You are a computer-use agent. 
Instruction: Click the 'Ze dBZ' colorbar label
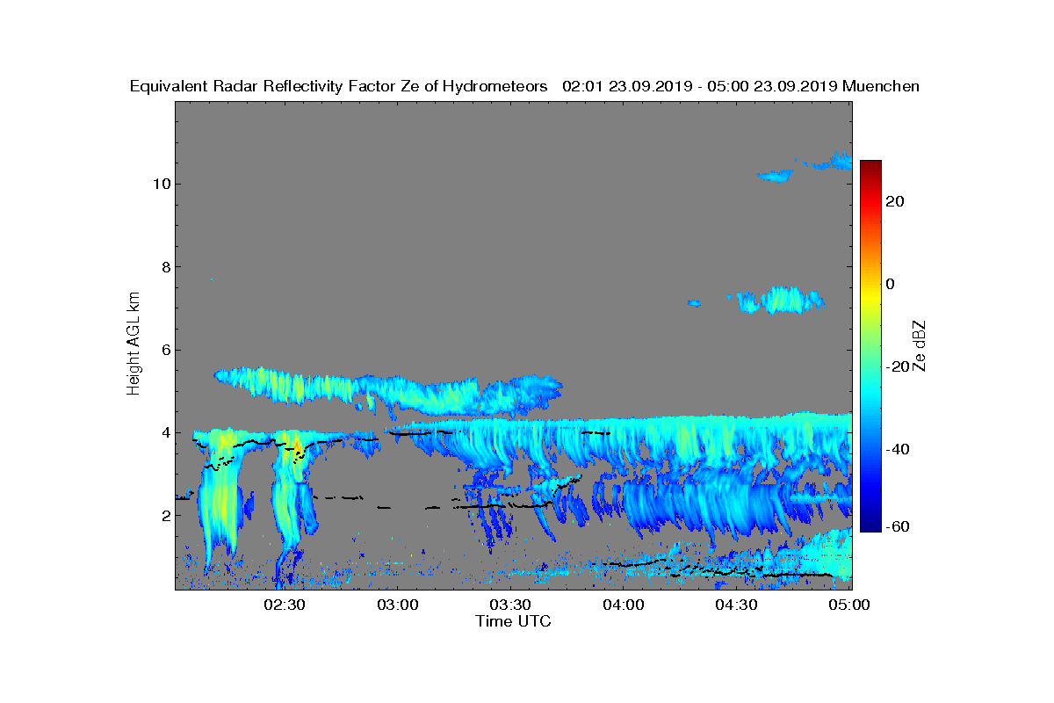point(920,346)
